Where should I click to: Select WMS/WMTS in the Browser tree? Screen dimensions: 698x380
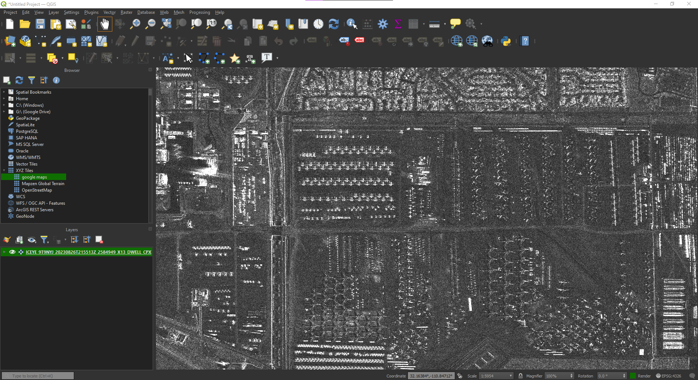pyautogui.click(x=28, y=158)
